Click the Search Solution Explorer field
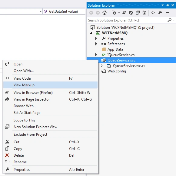 click(128, 20)
